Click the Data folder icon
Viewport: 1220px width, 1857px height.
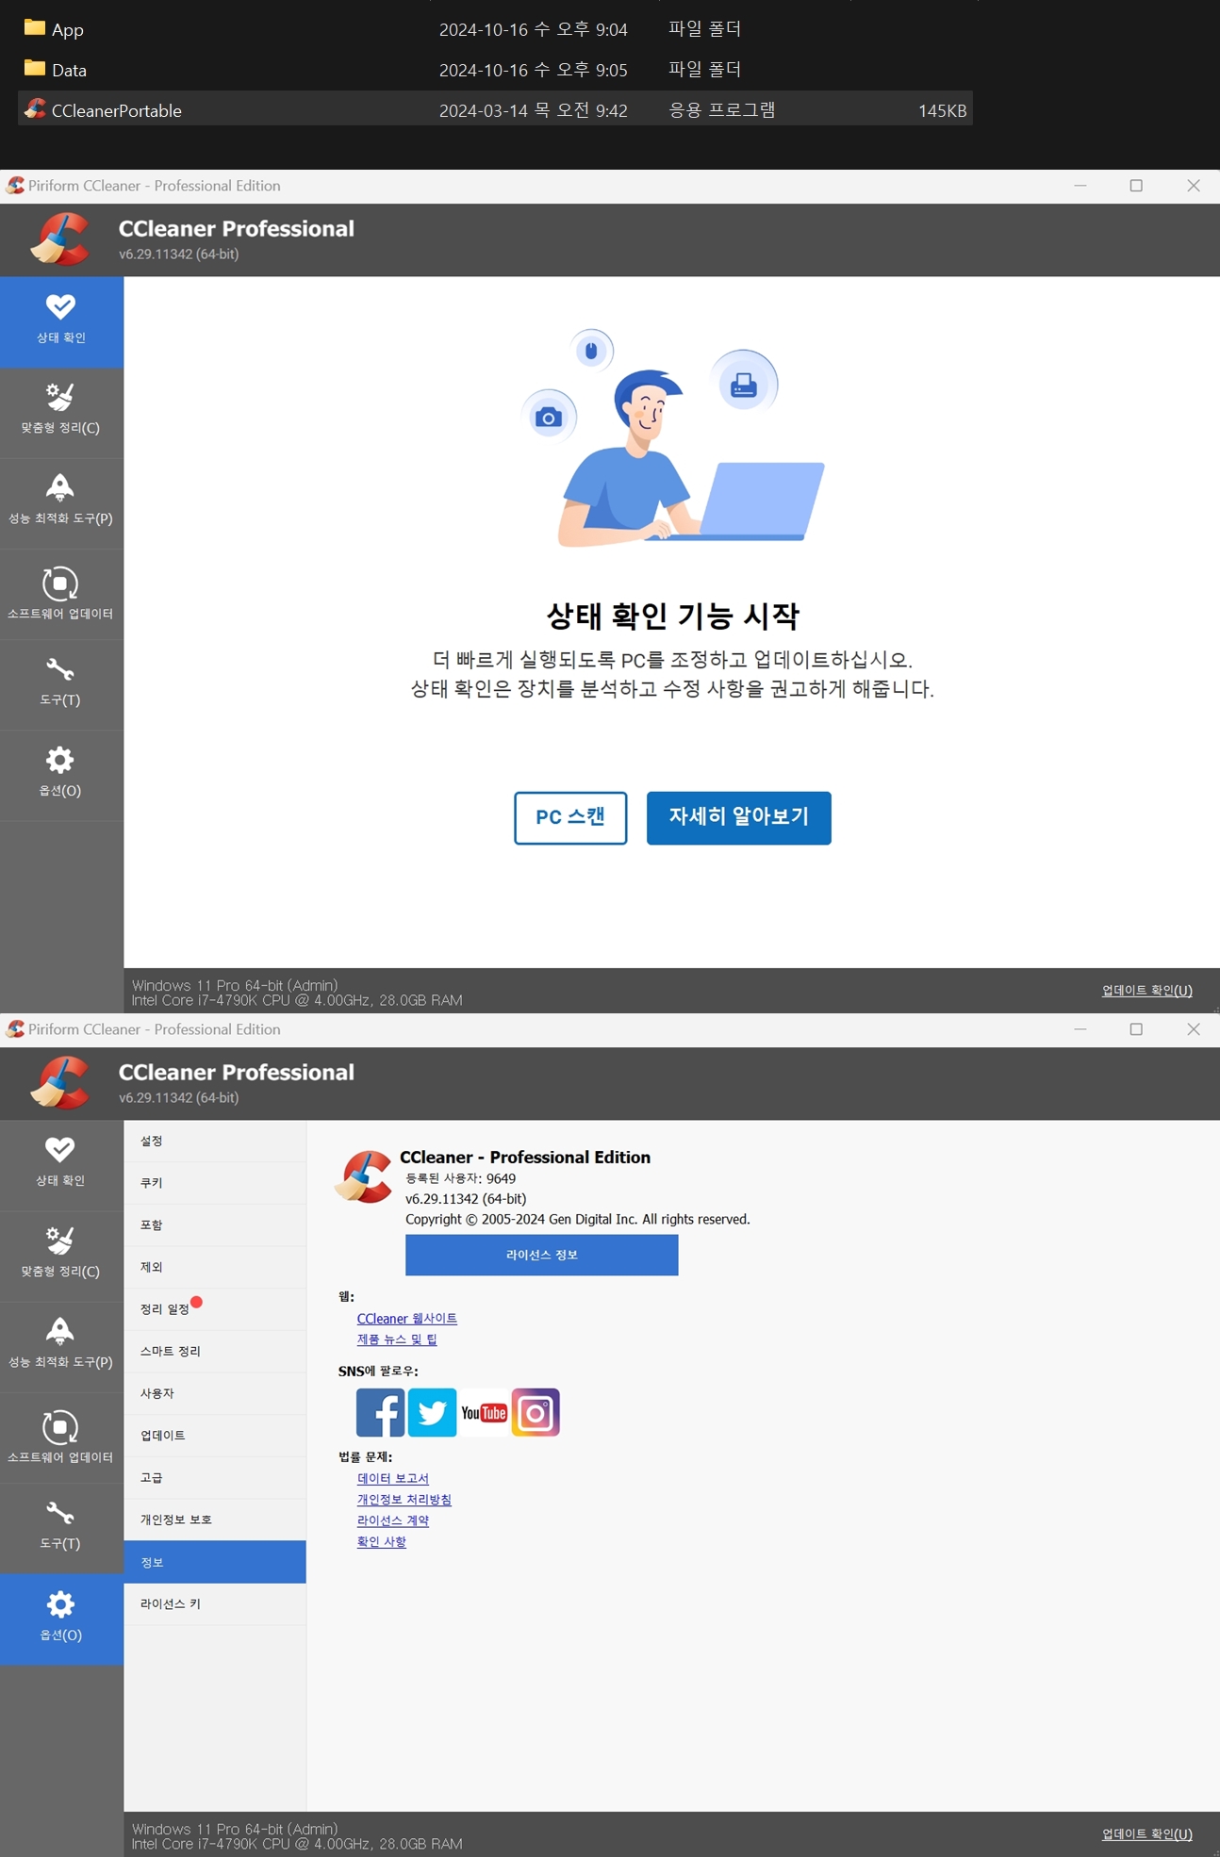35,68
